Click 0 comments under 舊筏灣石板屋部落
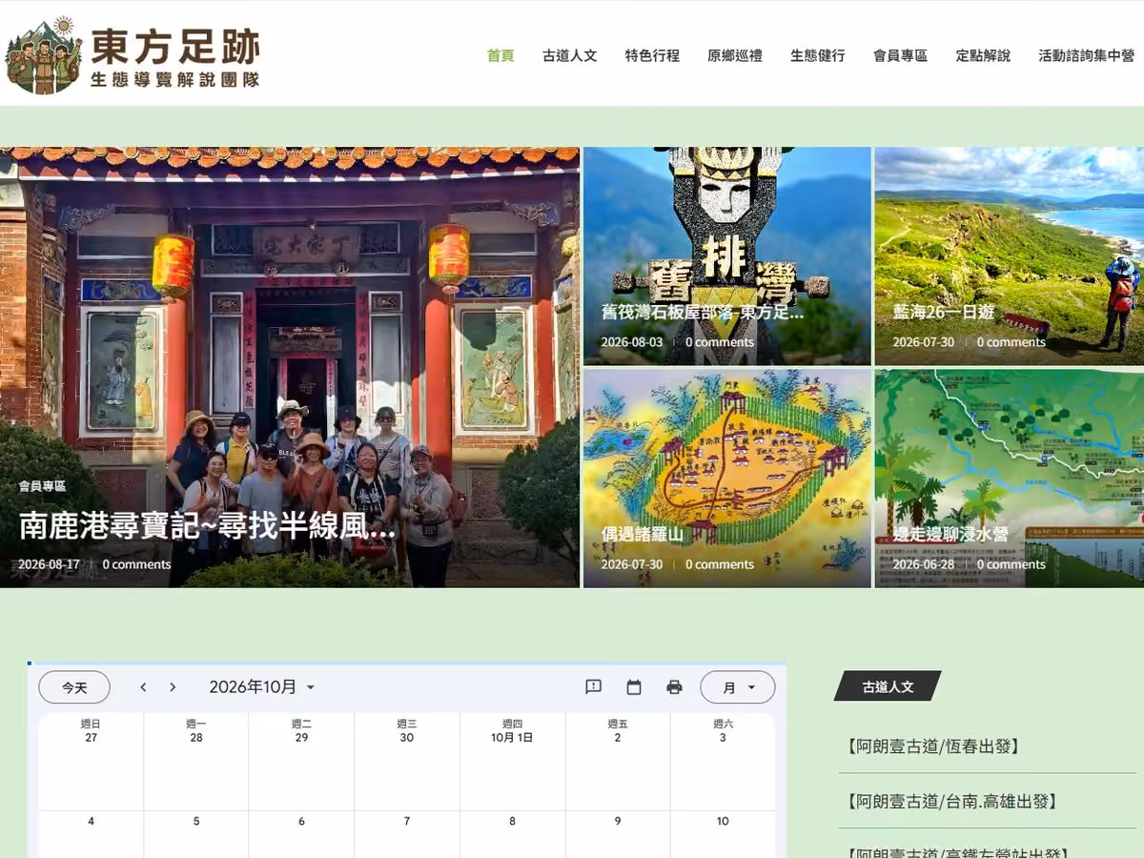 (720, 342)
